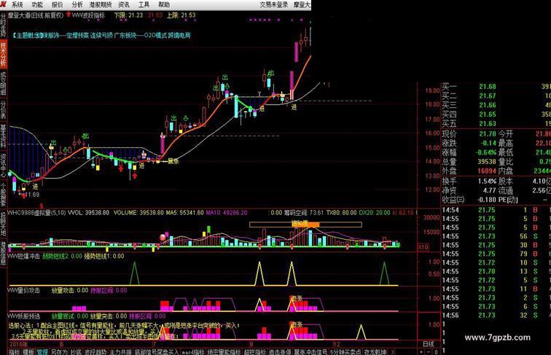This screenshot has width=551, height=355.
Task: Click the orange 筹码 slider bar above volume
Action: [x=305, y=224]
